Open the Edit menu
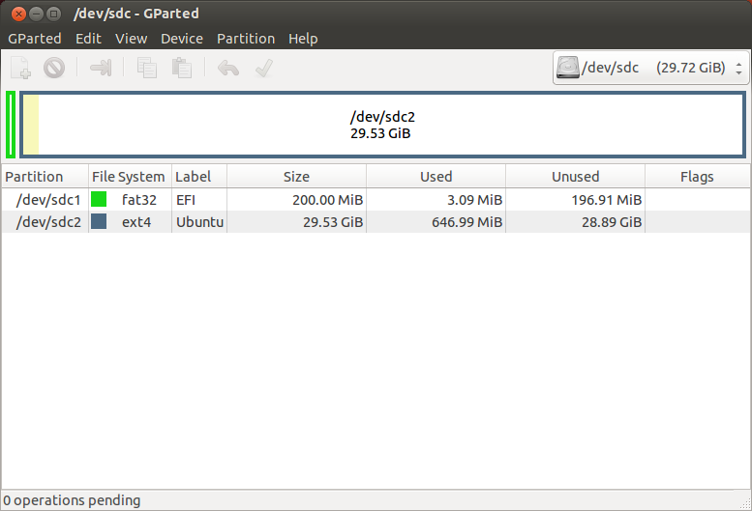The width and height of the screenshot is (752, 511). [x=88, y=39]
